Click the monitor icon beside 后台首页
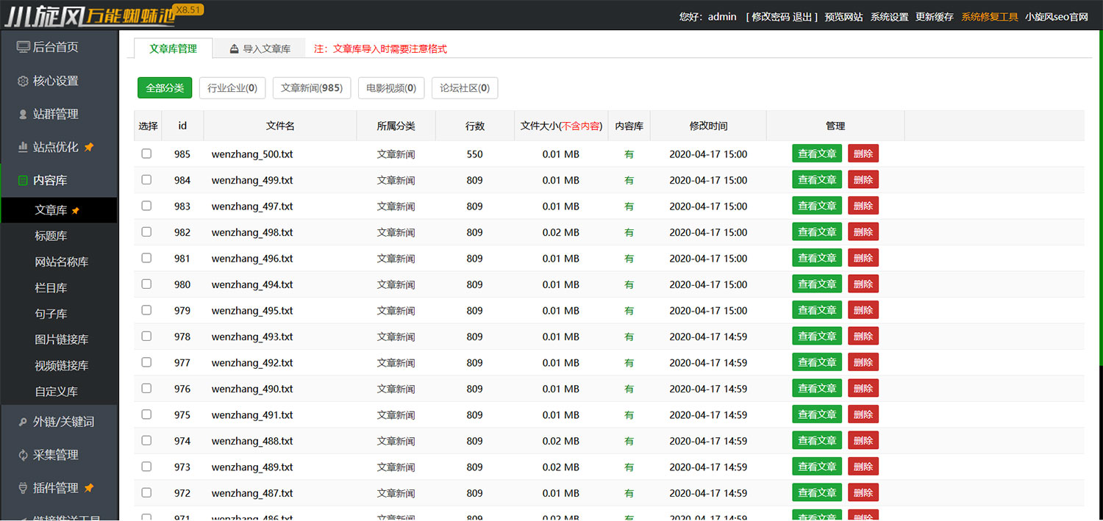The width and height of the screenshot is (1103, 521). tap(24, 47)
